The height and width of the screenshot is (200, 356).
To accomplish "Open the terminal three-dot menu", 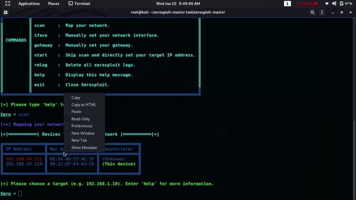I will 322,12.
